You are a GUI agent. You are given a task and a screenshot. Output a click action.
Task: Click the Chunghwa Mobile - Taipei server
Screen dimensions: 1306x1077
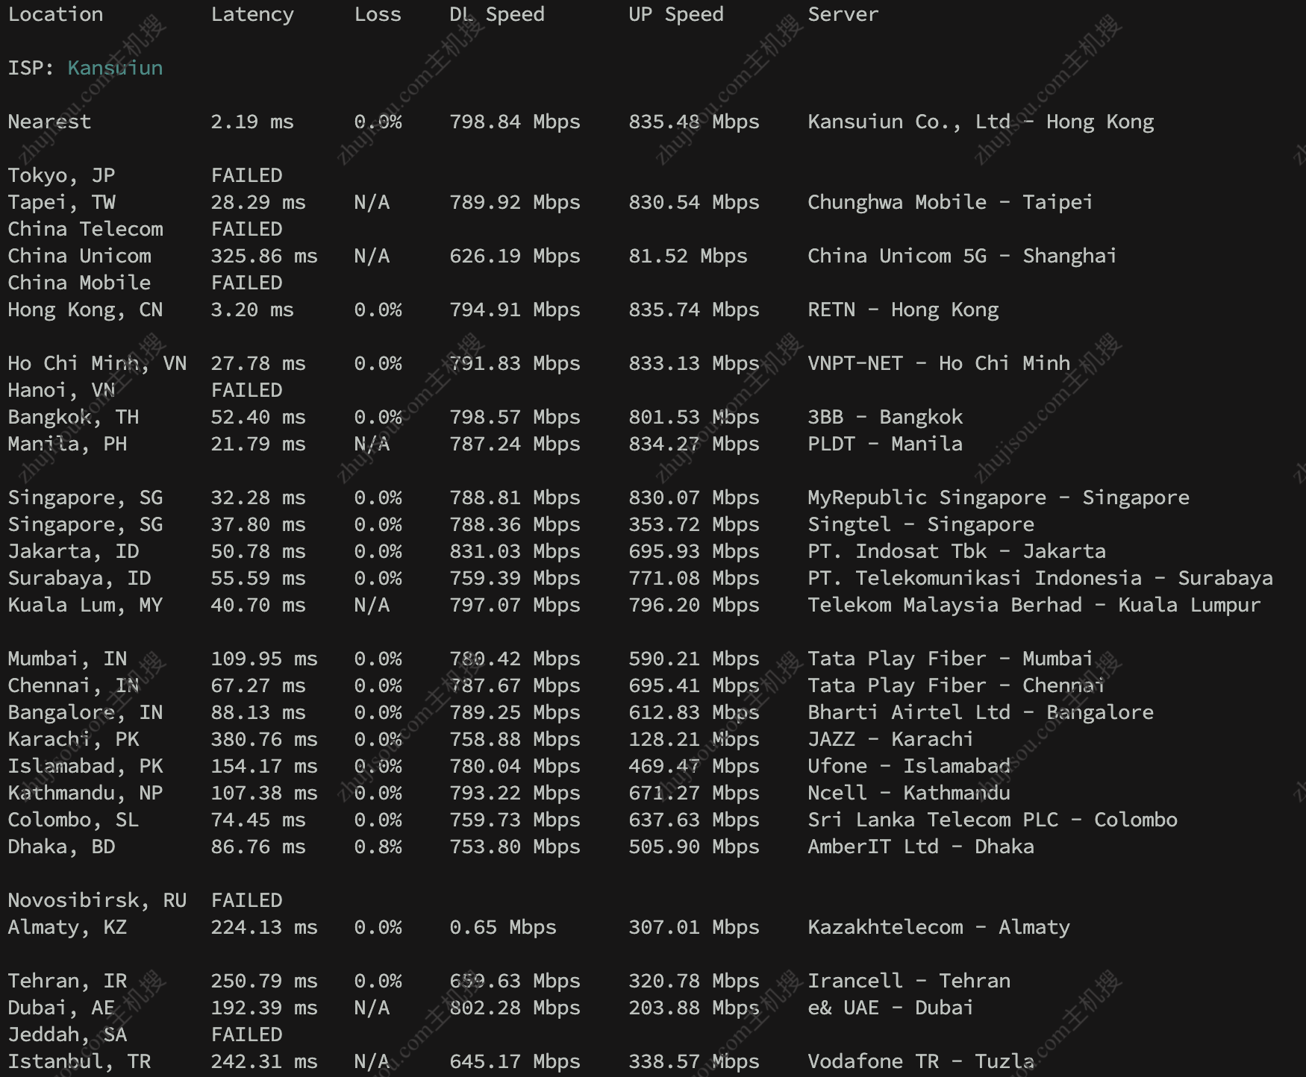coord(950,202)
